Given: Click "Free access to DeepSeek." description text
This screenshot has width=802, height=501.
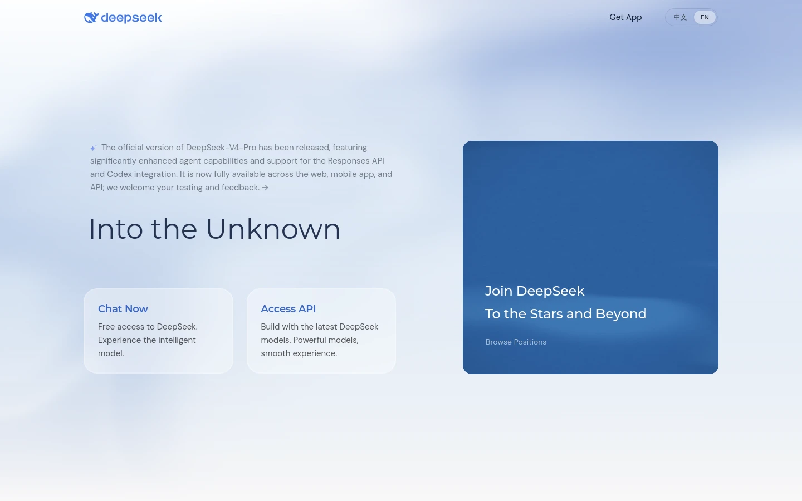Looking at the screenshot, I should click(x=148, y=327).
